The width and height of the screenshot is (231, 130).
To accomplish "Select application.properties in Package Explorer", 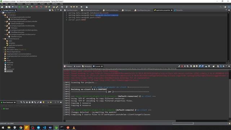I will tap(16, 45).
